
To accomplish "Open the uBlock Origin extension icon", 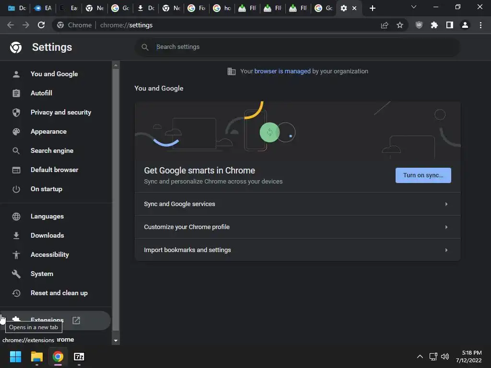I will 419,25.
